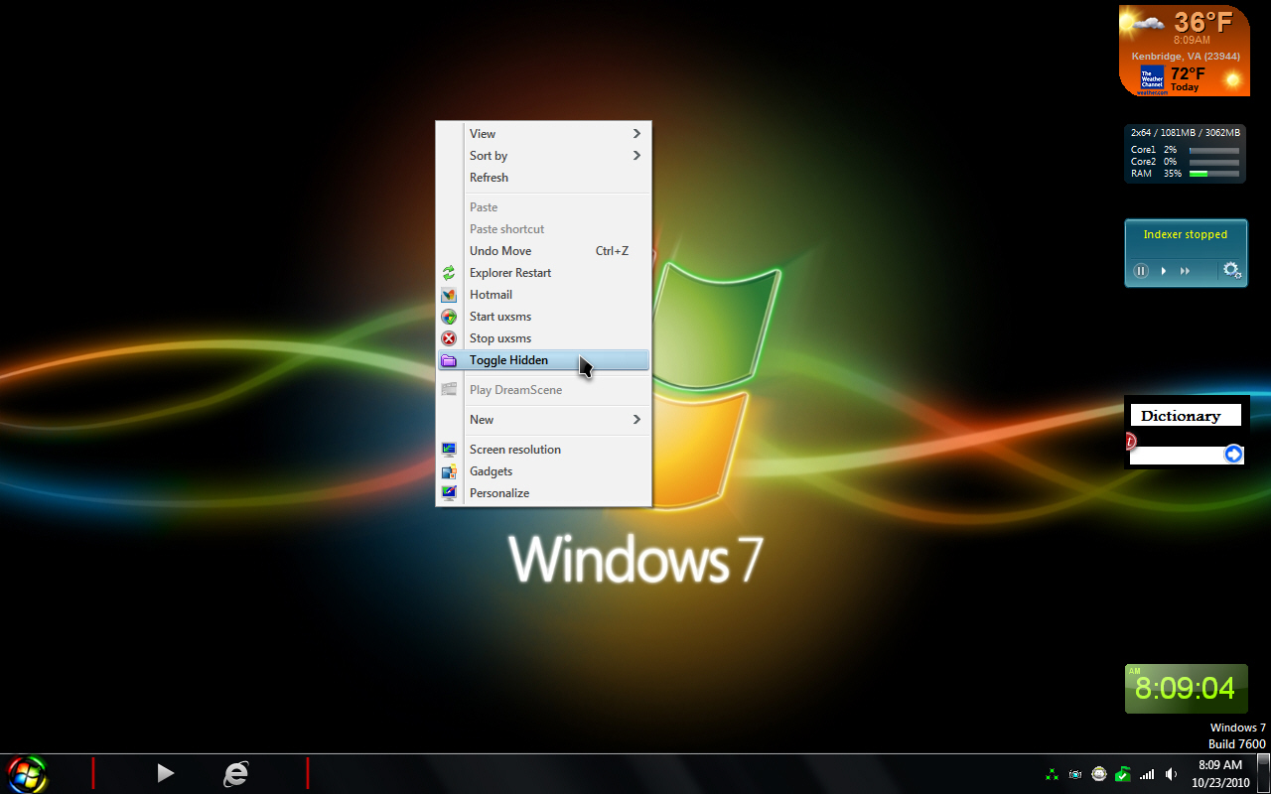Click the Show desktop button

[x=1264, y=774]
